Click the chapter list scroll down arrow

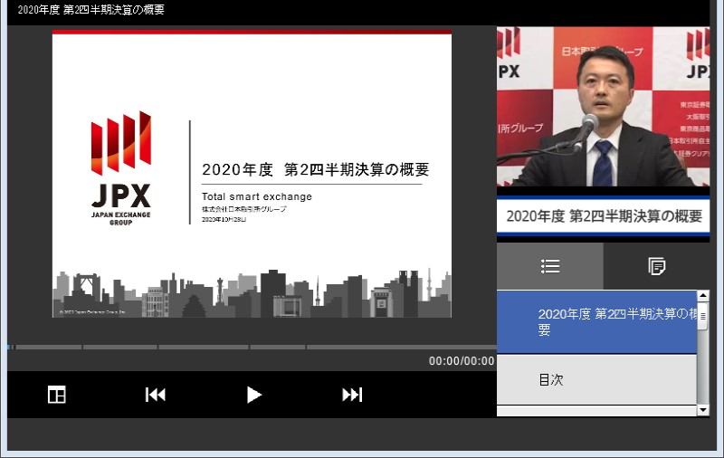tap(703, 410)
